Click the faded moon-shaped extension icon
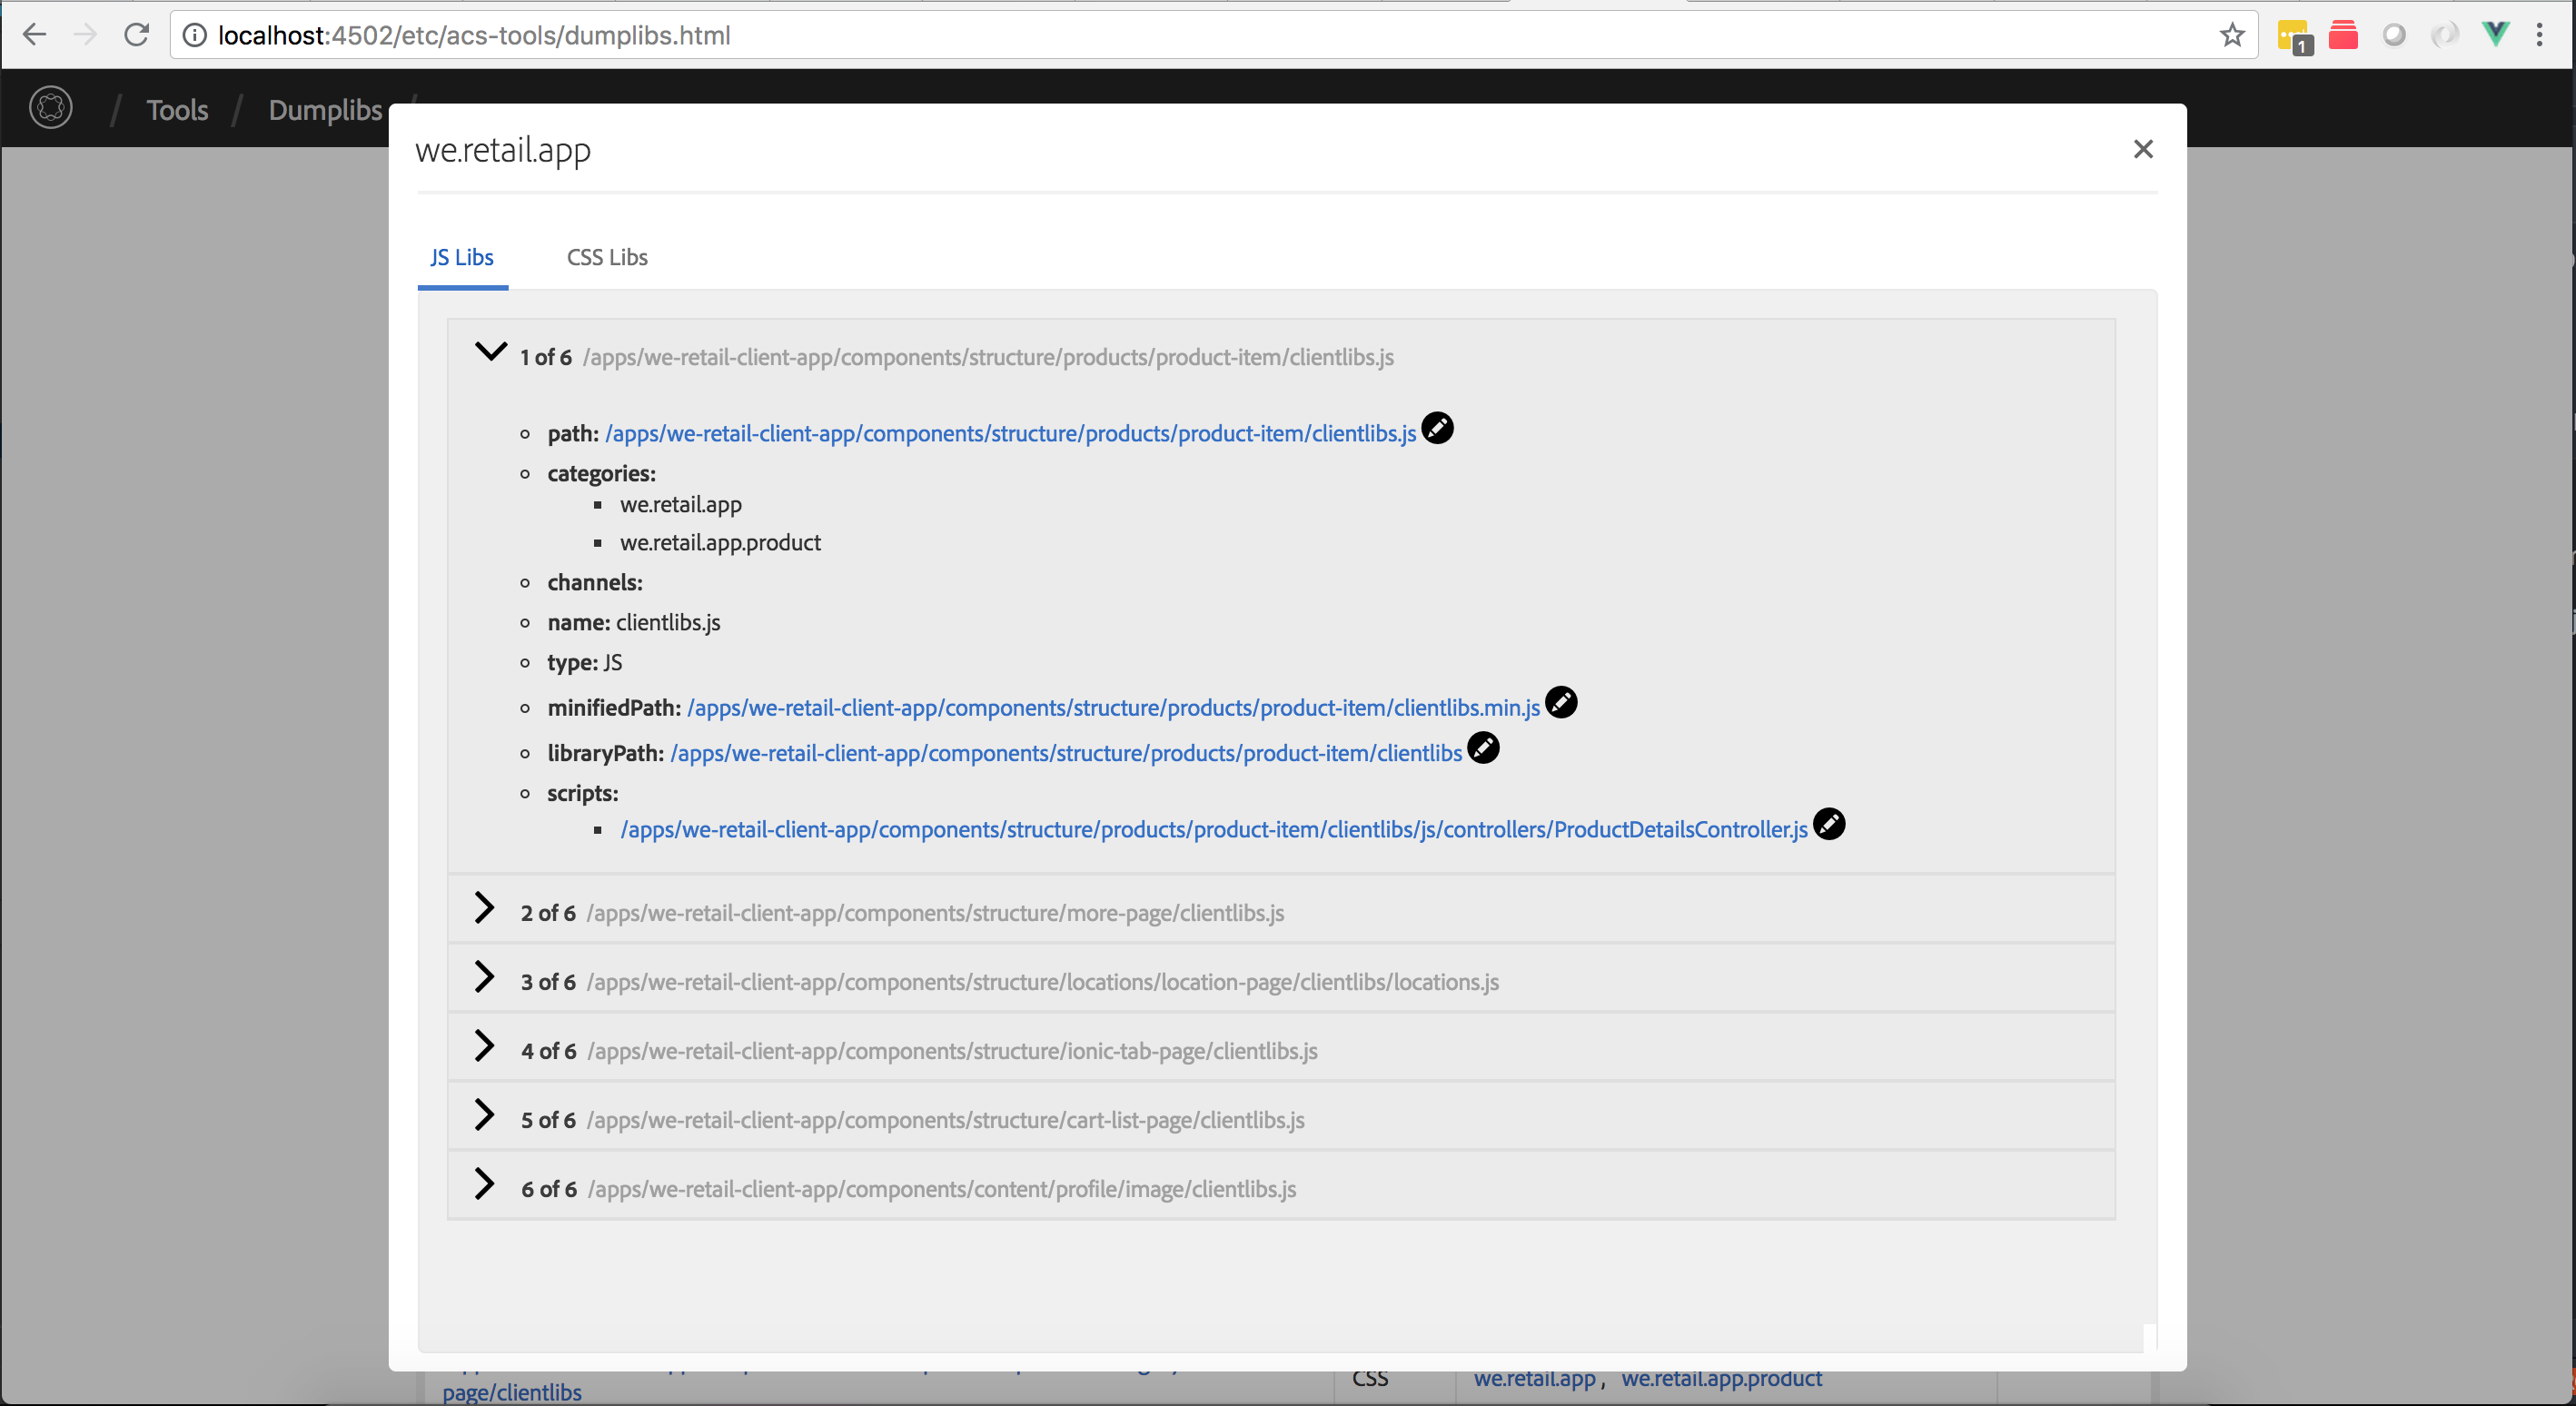The image size is (2576, 1406). coord(2444,36)
